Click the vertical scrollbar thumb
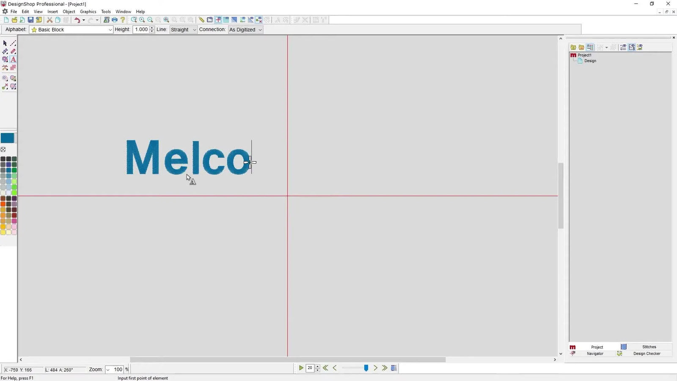677x381 pixels. pos(561,196)
